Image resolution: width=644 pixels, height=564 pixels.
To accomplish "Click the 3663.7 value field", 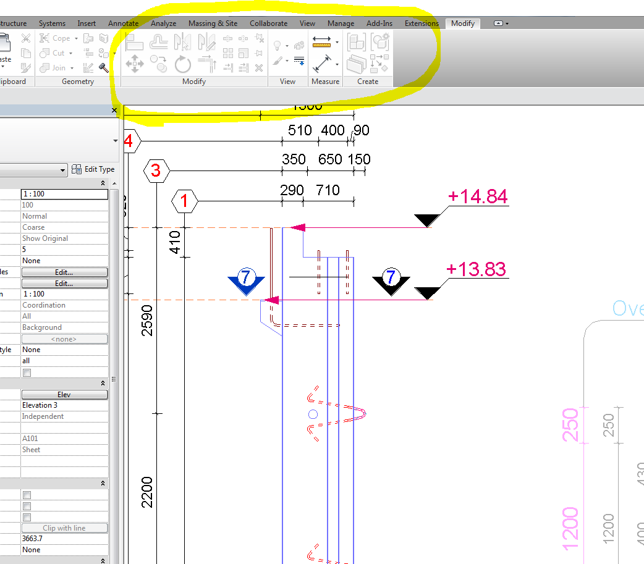I will pos(64,539).
